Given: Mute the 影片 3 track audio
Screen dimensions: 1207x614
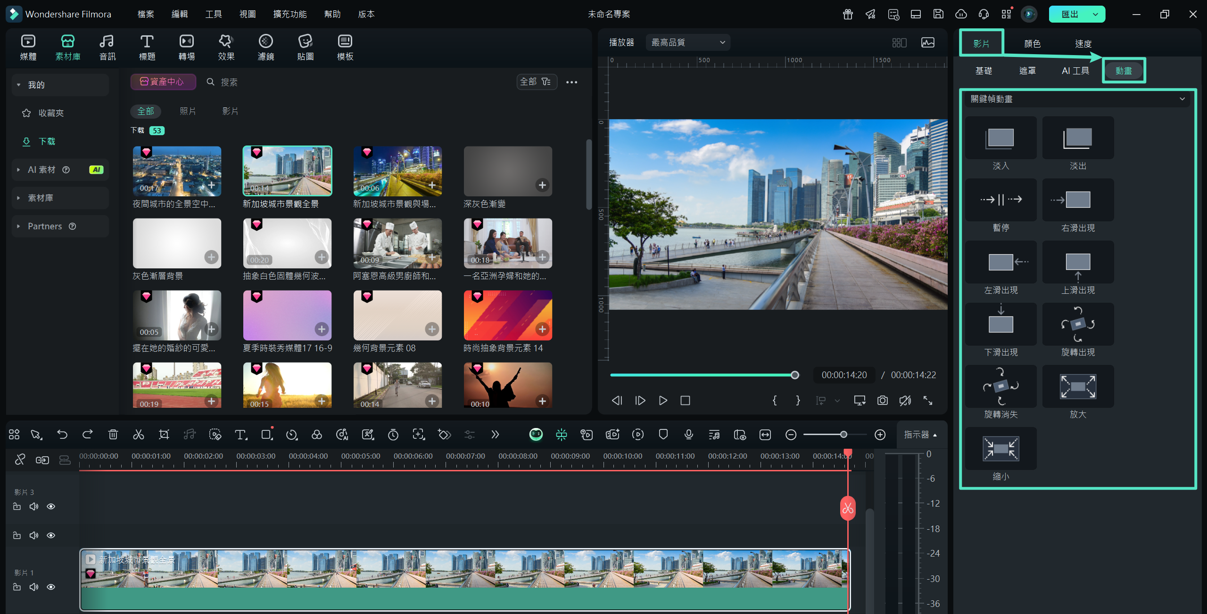Looking at the screenshot, I should [34, 506].
